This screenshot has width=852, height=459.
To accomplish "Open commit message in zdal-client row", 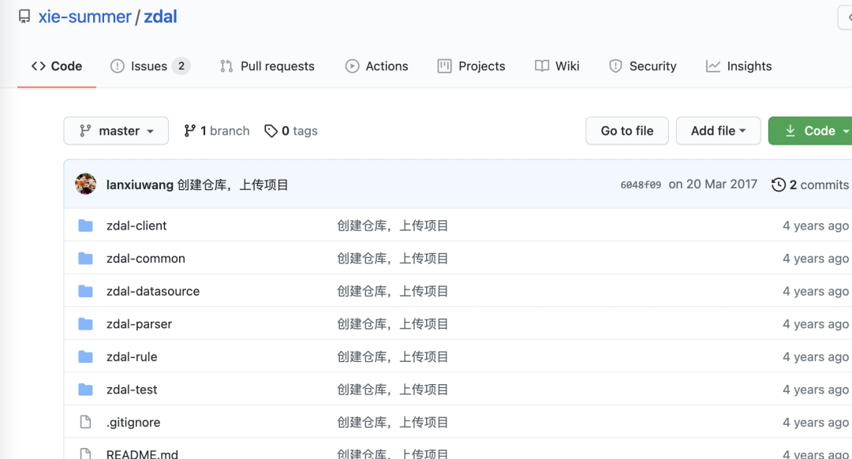I will tap(393, 226).
